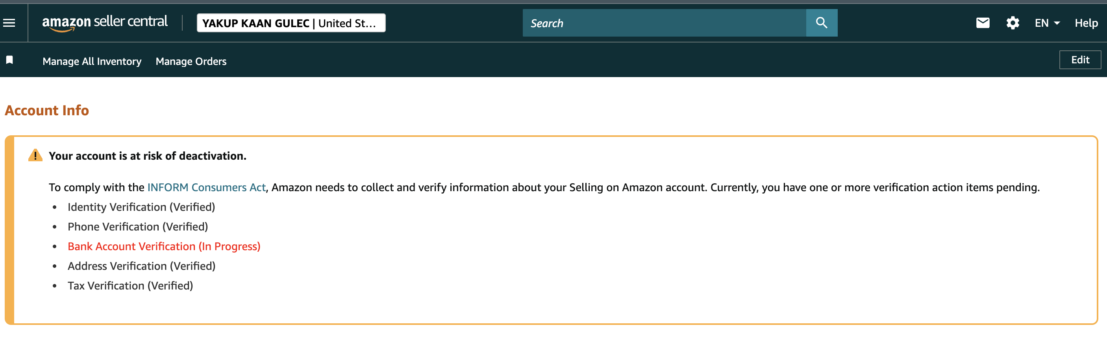
Task: Open the INFORM Consumers Act link
Action: point(206,187)
